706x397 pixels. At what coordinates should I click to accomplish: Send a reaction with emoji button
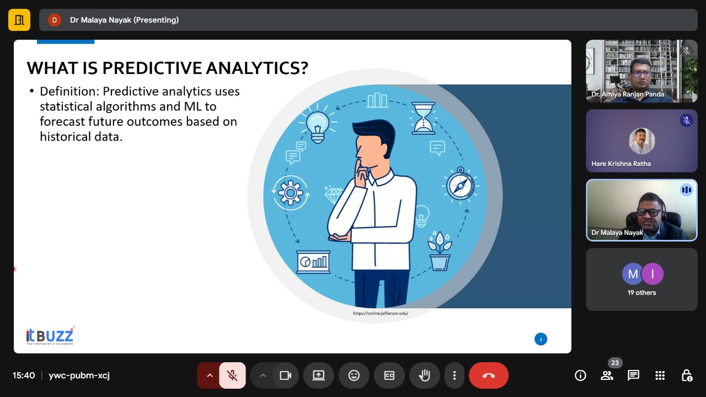(354, 375)
